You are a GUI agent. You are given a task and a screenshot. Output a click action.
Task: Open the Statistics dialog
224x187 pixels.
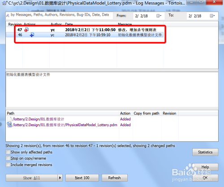point(205,152)
